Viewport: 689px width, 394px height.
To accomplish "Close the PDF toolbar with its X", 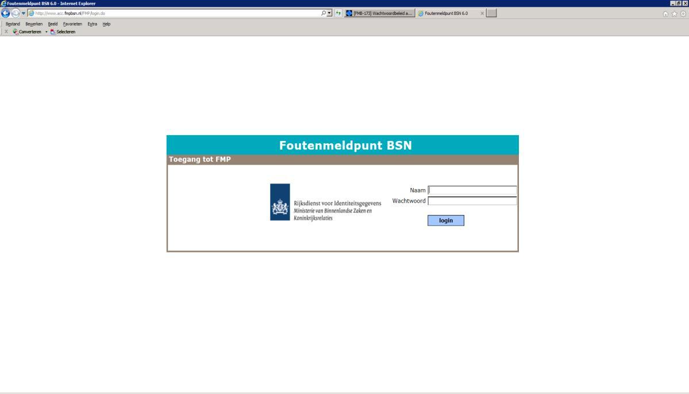I will (x=6, y=32).
